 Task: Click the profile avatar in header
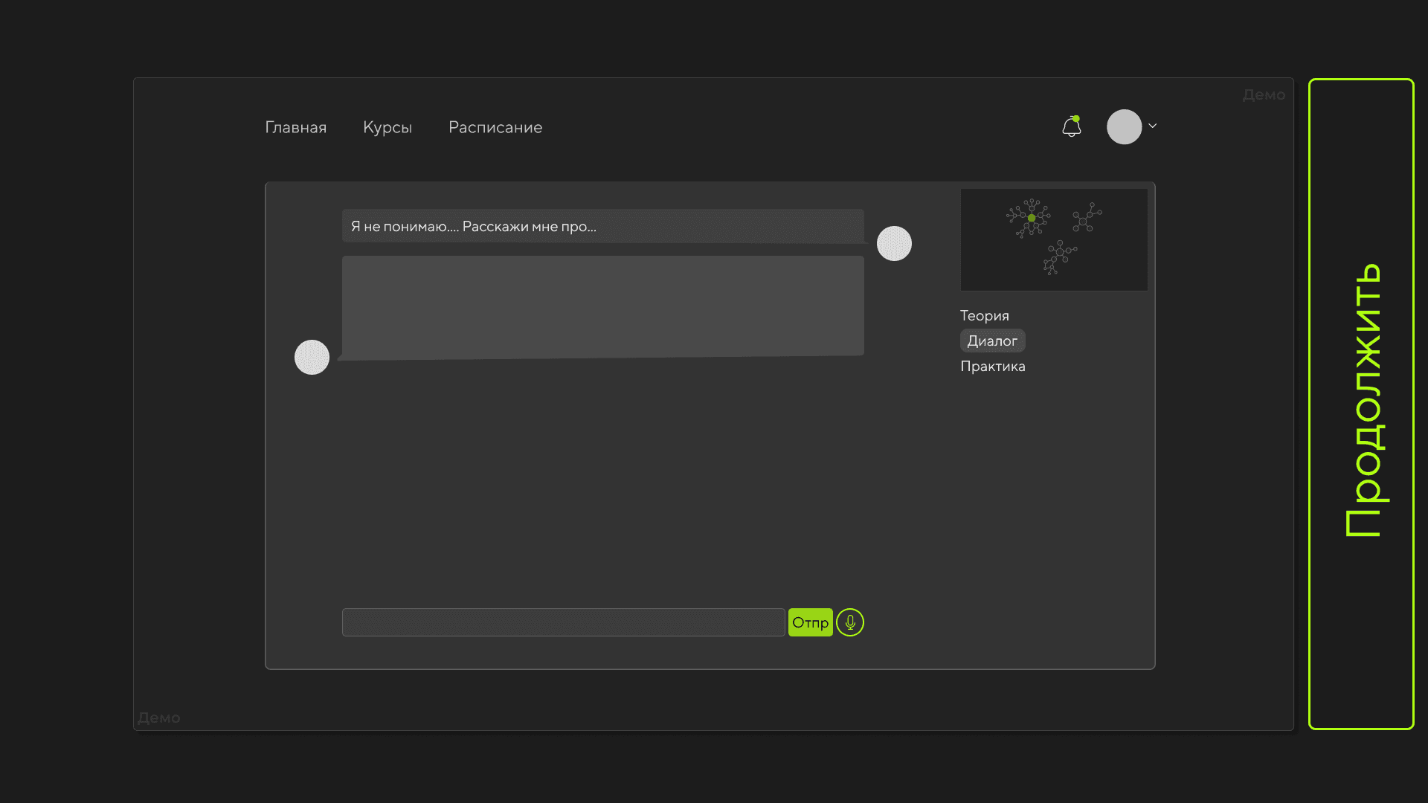(x=1124, y=127)
